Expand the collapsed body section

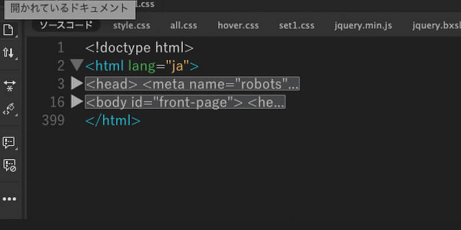click(77, 102)
